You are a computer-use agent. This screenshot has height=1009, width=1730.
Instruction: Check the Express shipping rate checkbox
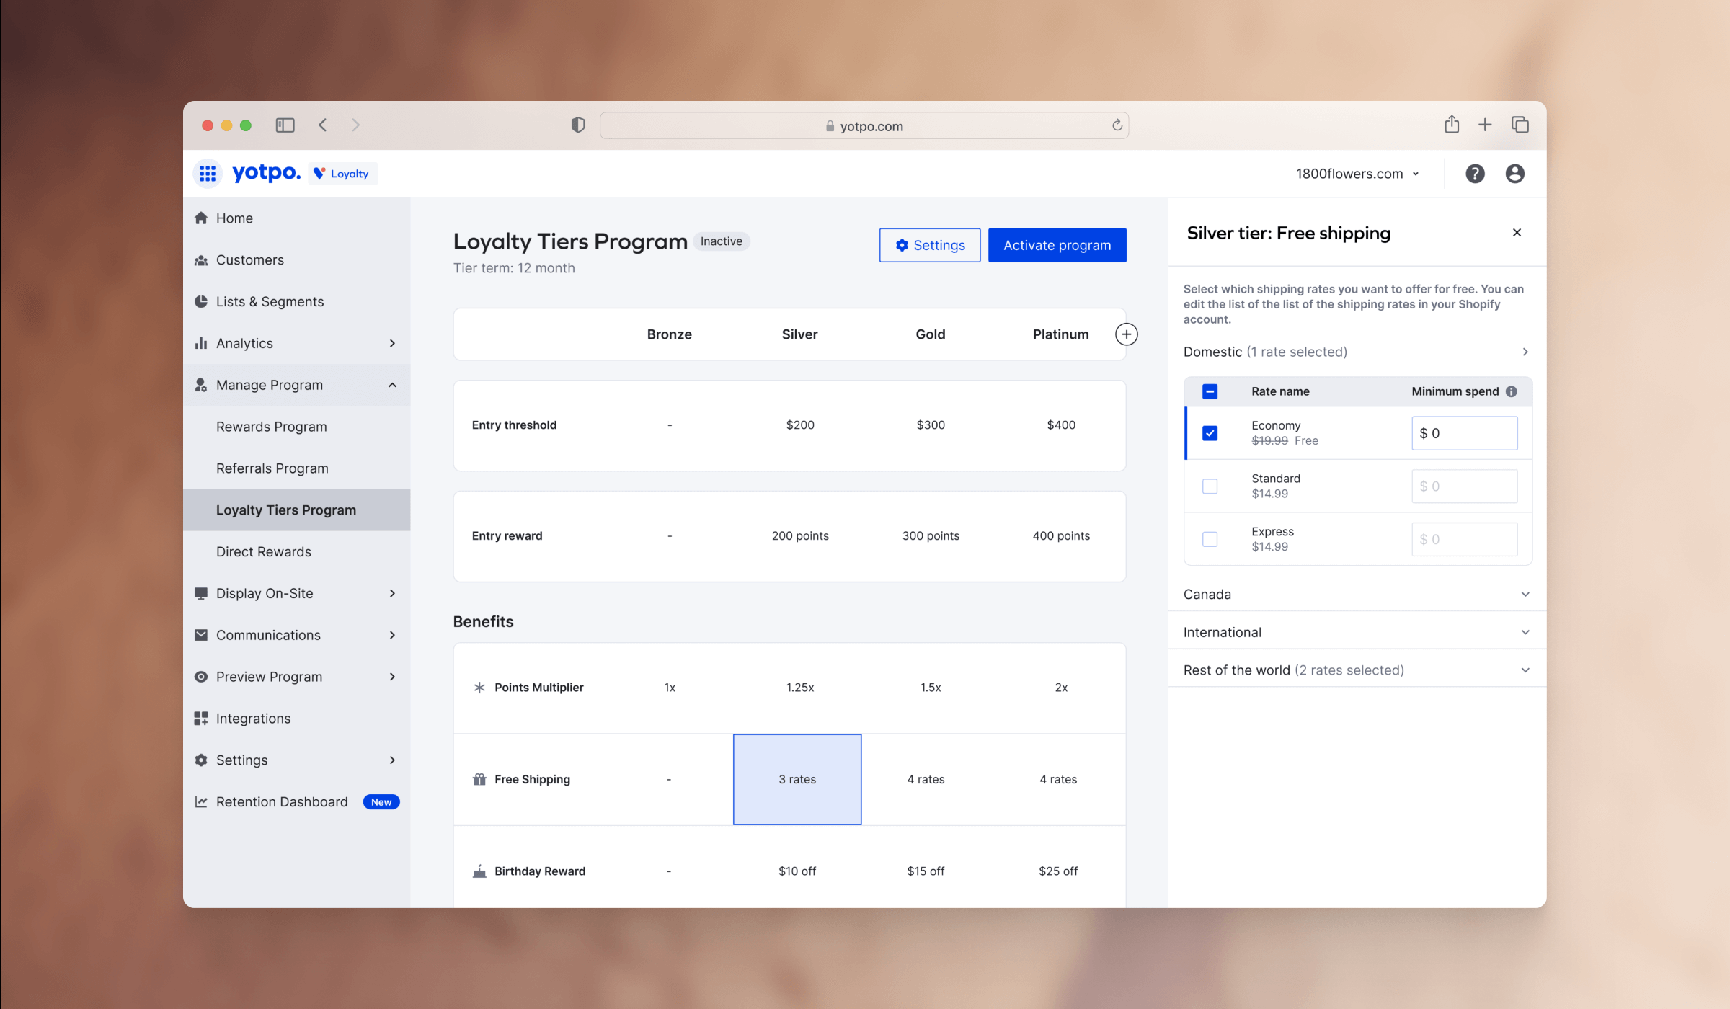tap(1209, 538)
